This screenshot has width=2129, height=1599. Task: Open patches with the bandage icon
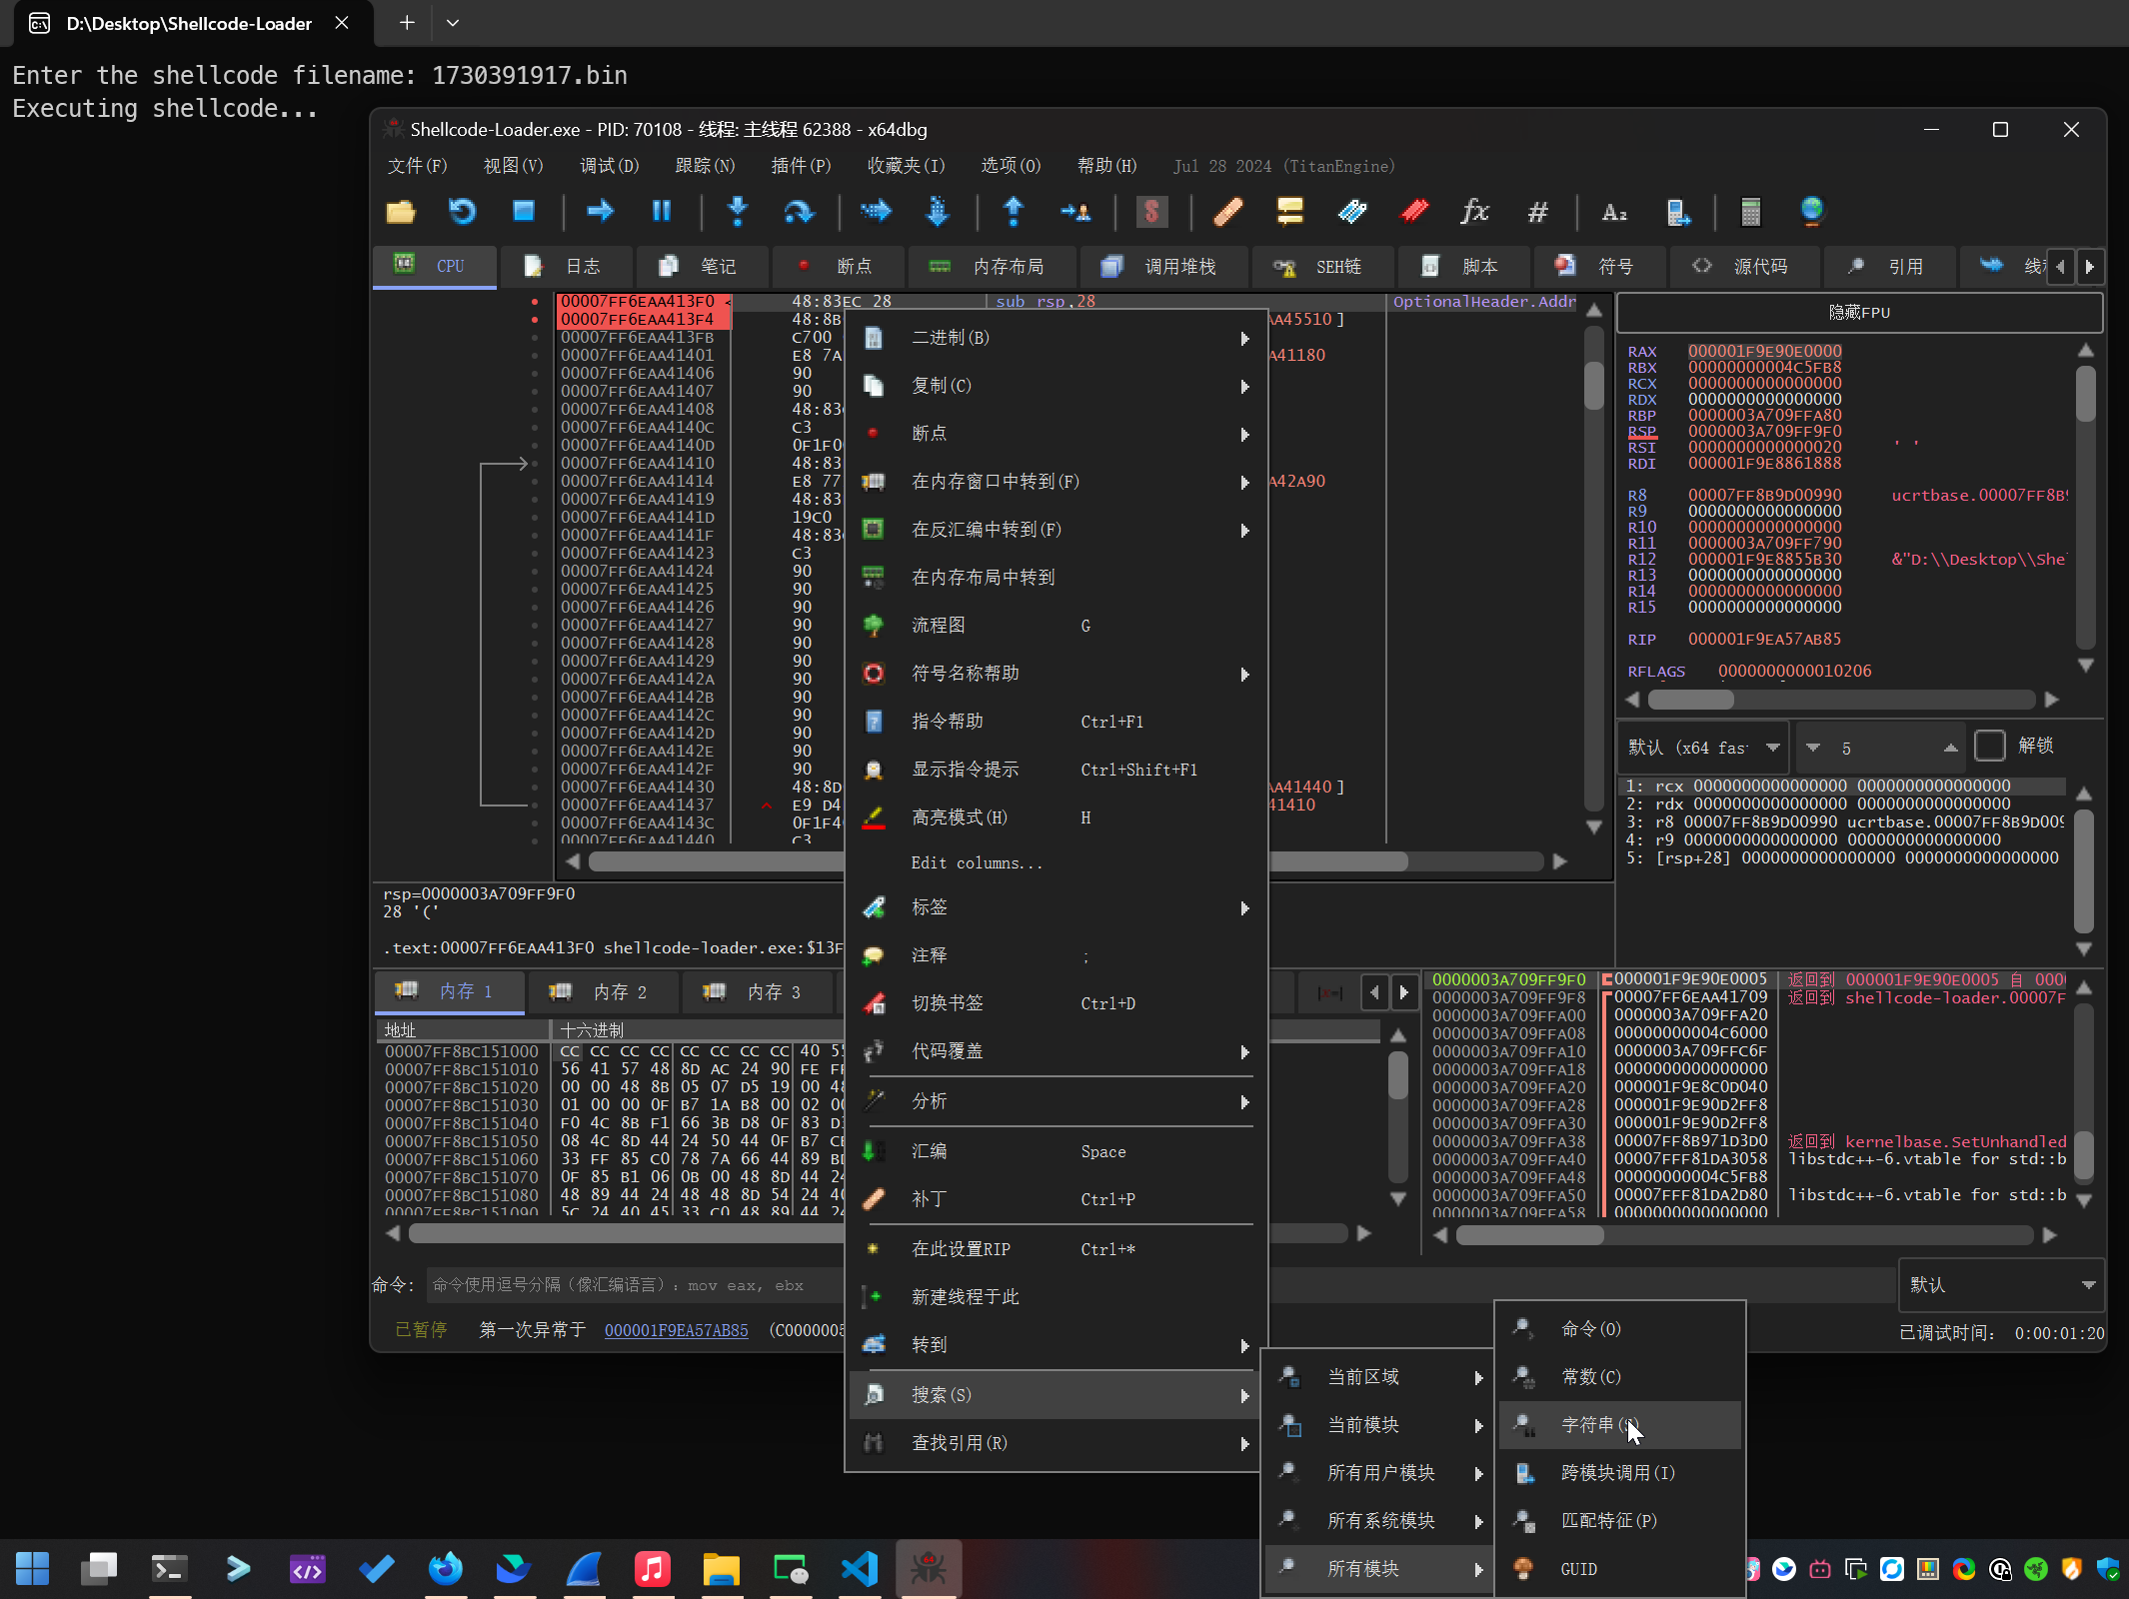point(1228,212)
